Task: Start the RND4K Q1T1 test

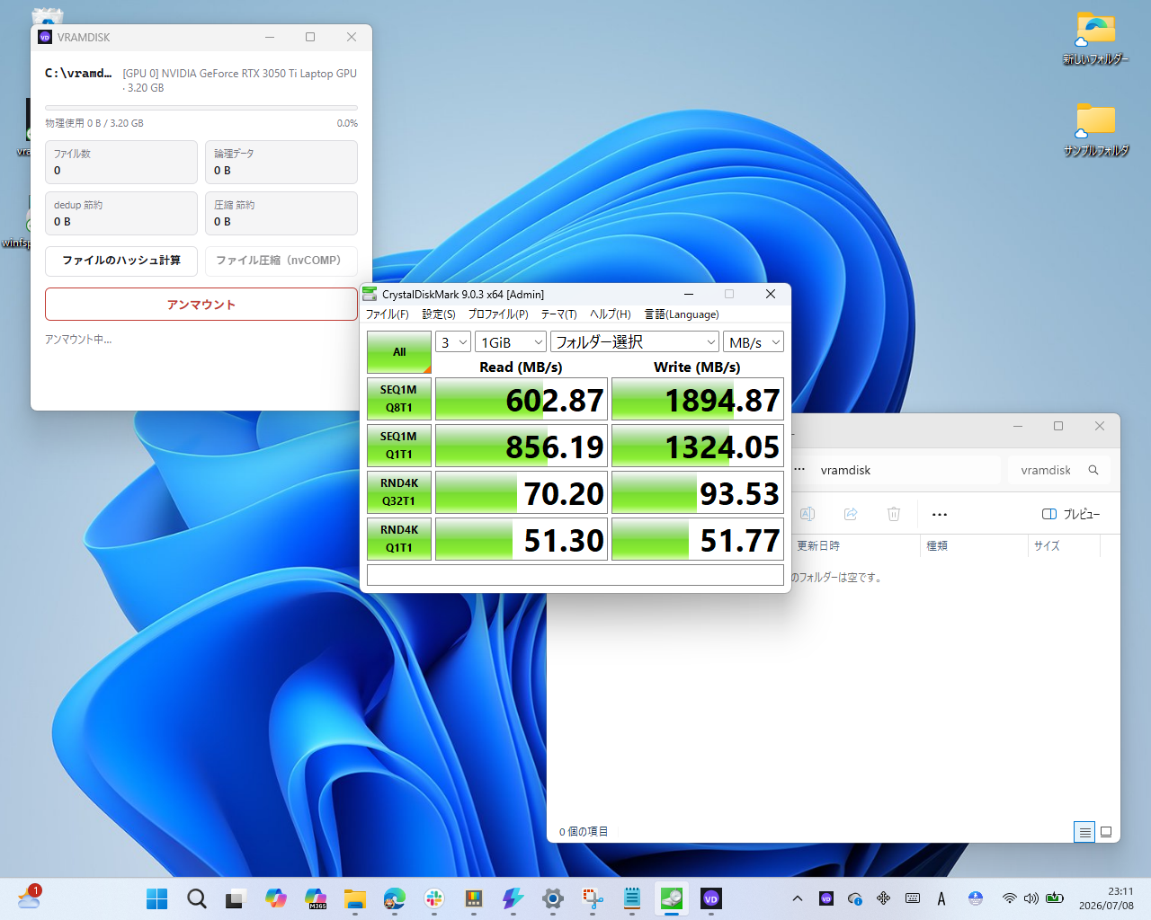Action: coord(399,539)
